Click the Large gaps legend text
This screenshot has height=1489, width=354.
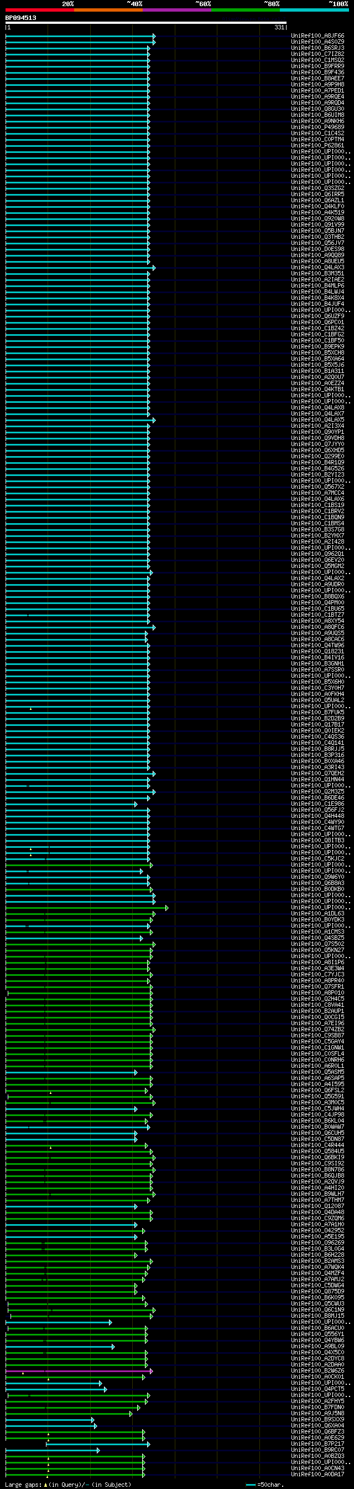click(68, 1485)
